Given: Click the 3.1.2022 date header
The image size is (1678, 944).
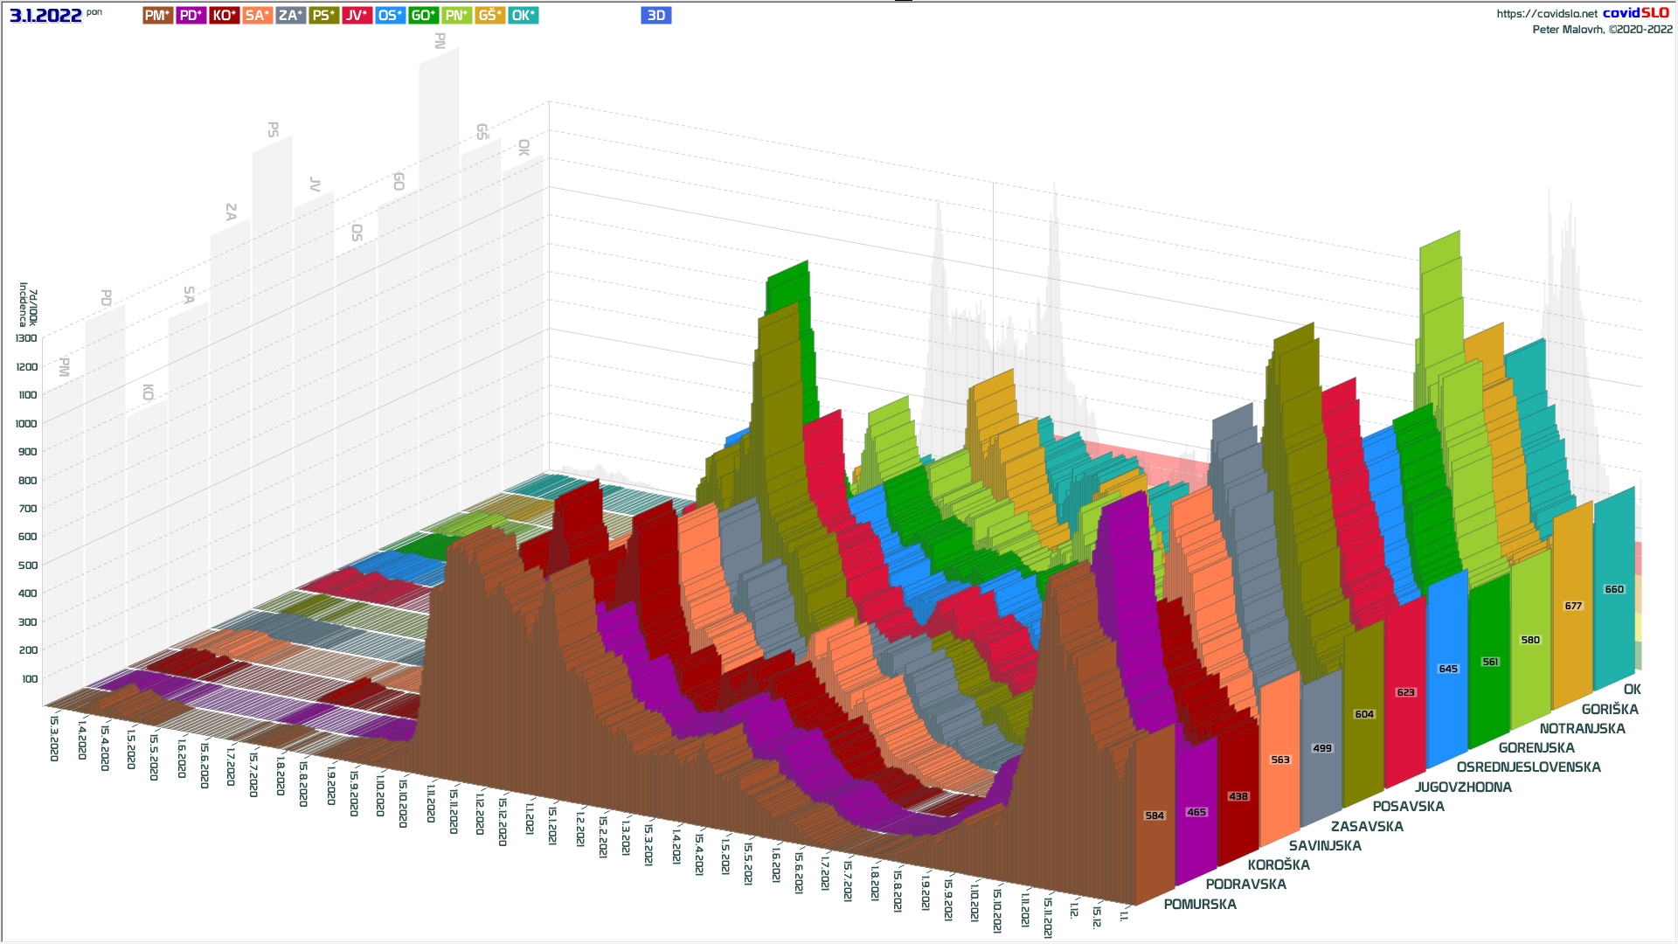Looking at the screenshot, I should [x=45, y=15].
